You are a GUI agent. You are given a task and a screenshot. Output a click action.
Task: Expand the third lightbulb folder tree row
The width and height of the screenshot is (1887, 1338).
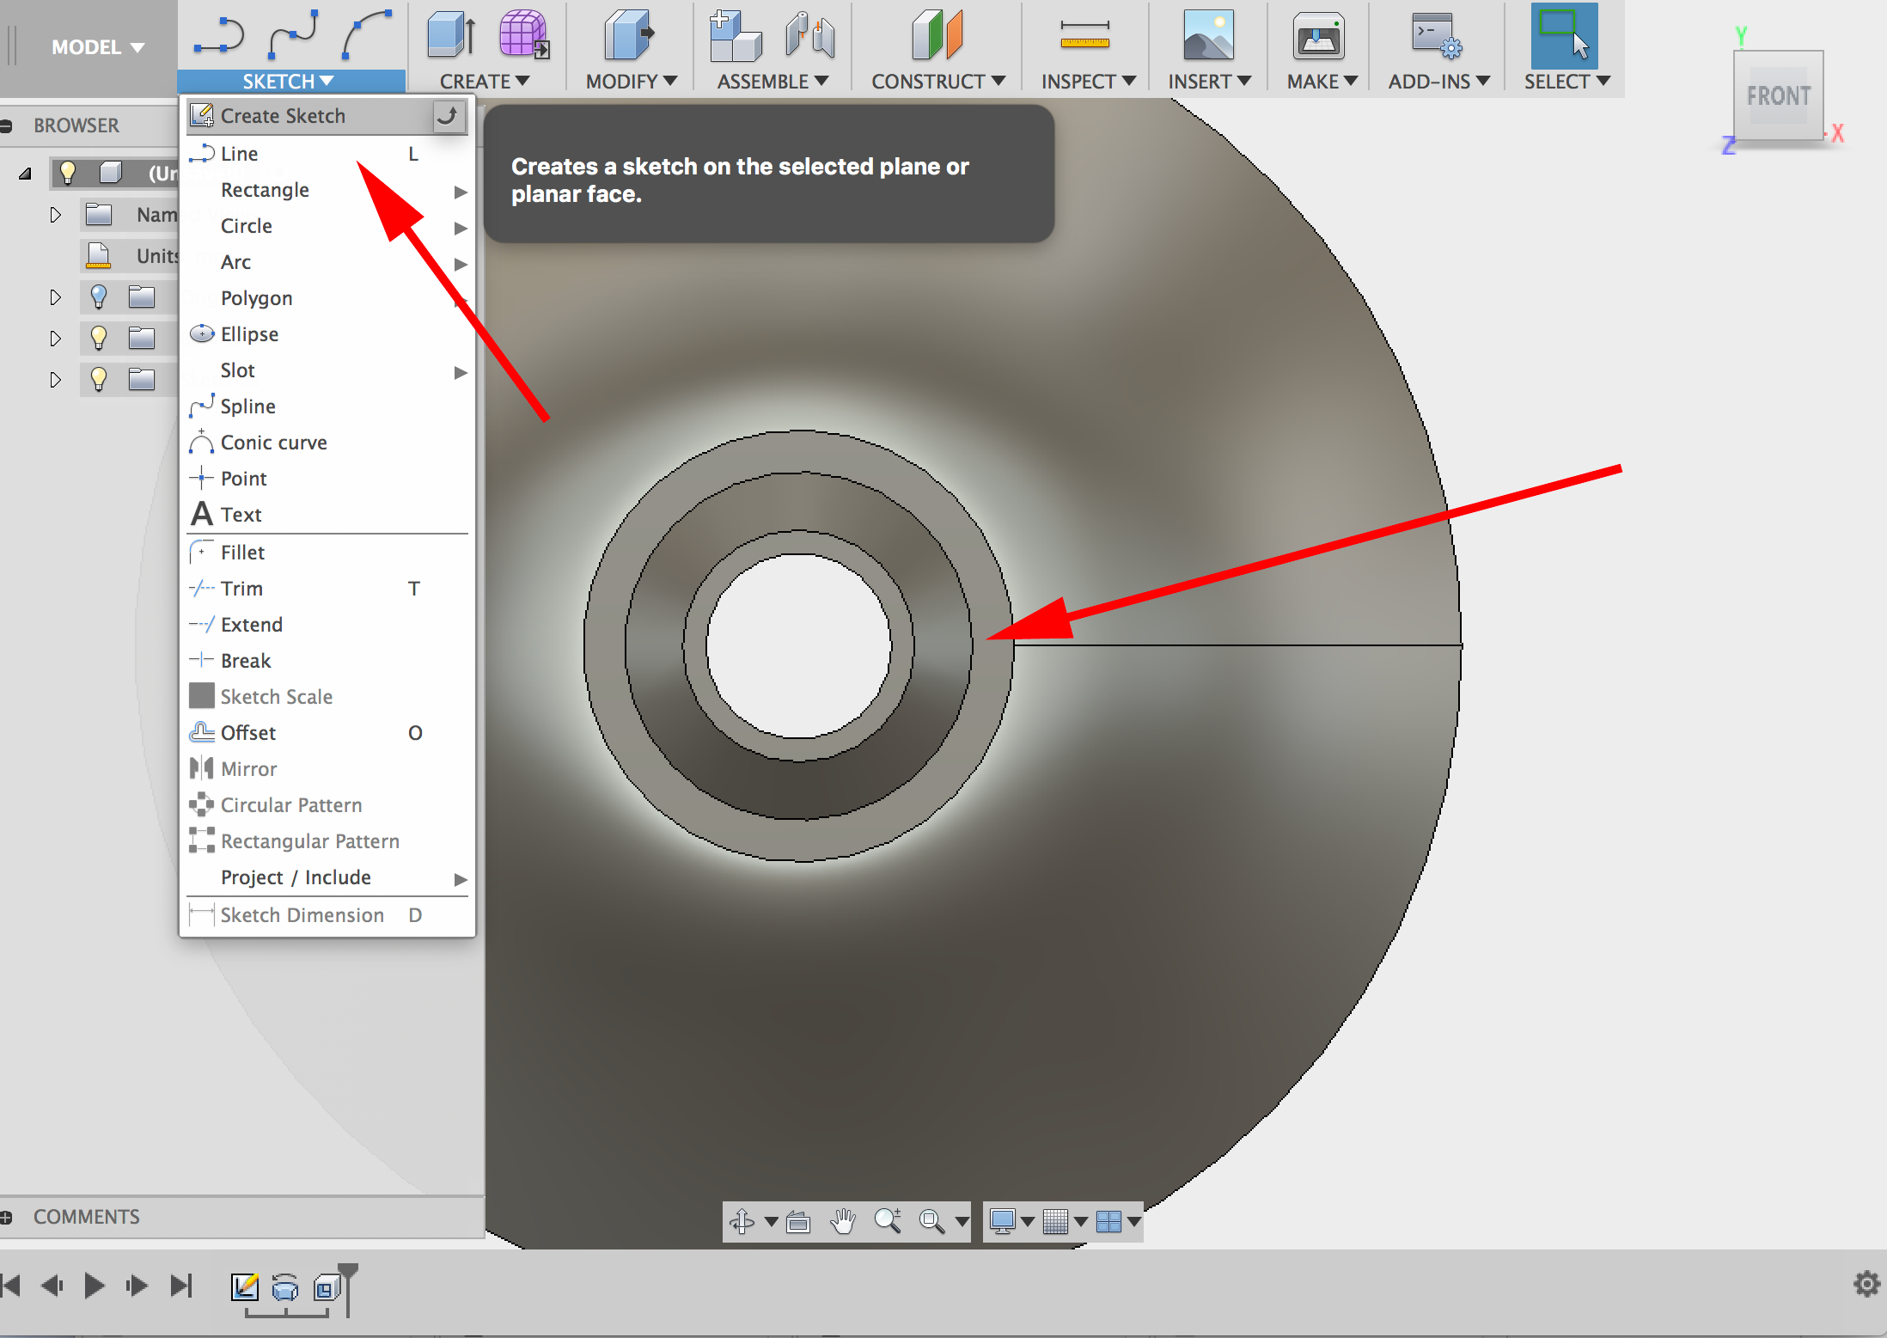[55, 380]
